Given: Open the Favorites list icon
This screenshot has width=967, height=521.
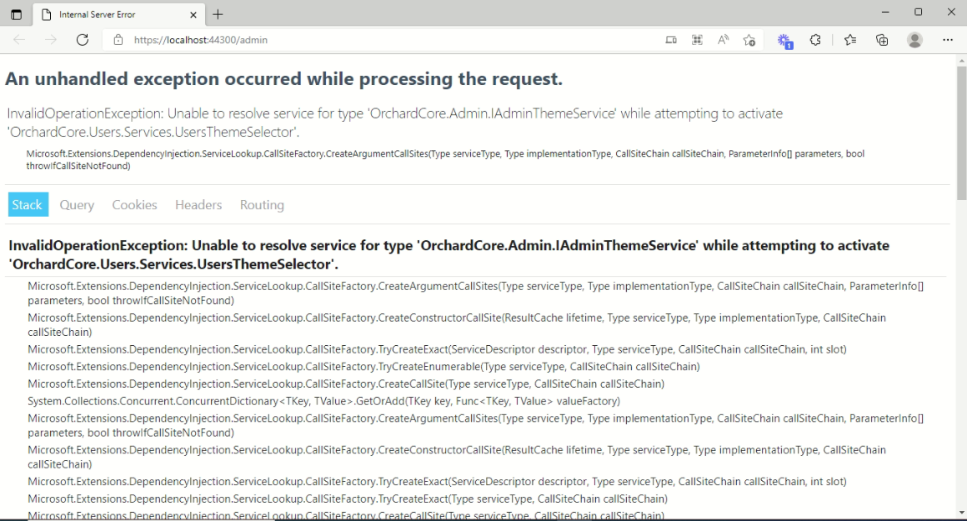Looking at the screenshot, I should coord(849,40).
